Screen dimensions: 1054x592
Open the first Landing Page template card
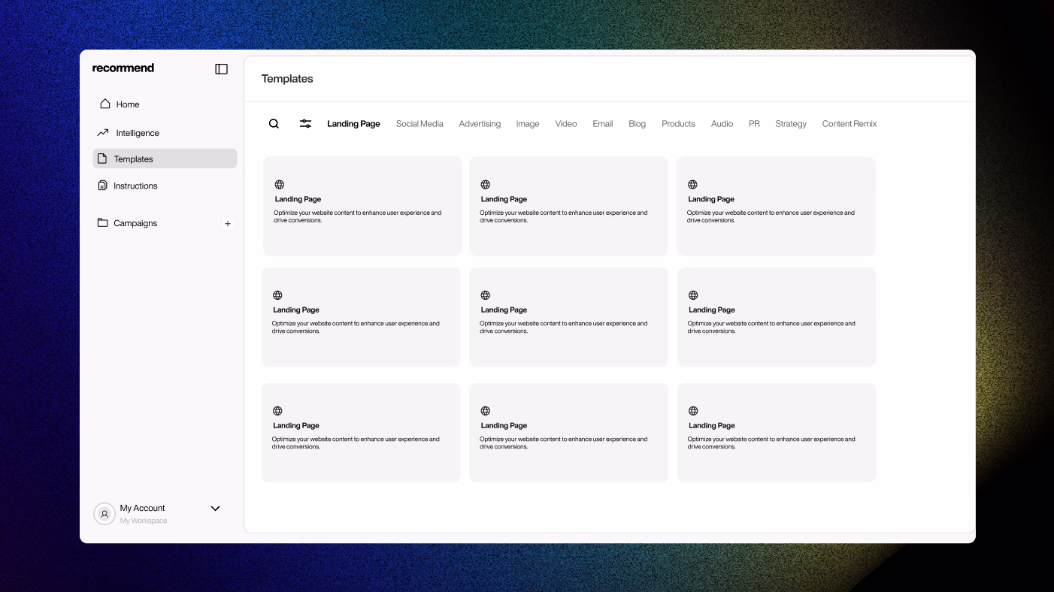[362, 206]
